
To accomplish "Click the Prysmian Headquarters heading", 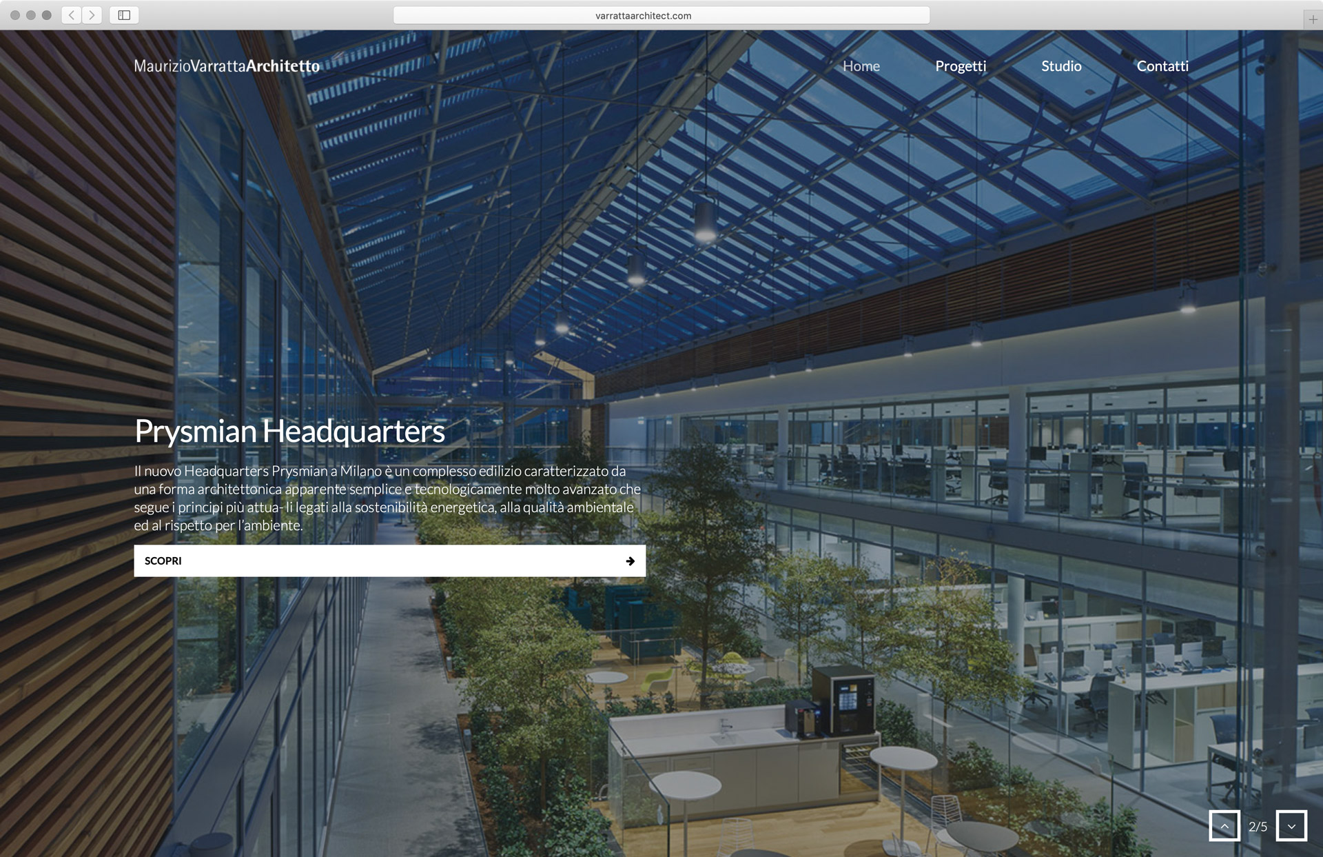I will tap(289, 432).
